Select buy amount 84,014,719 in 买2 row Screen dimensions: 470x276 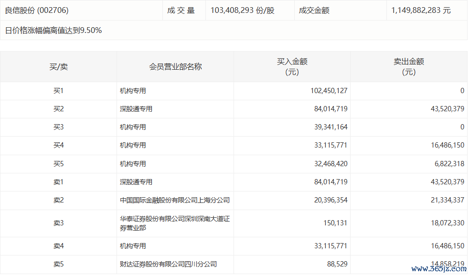331,109
